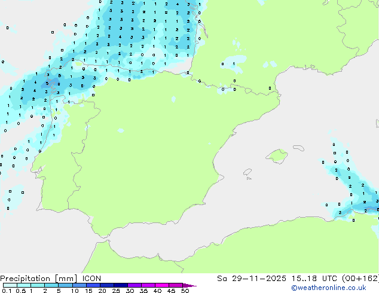
Task: Click the Menorca island outline on map
Action: [299, 148]
